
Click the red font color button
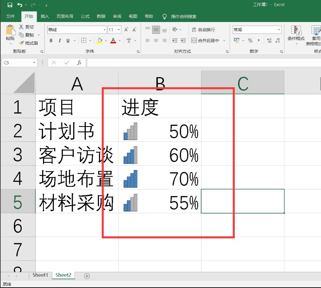pos(113,41)
